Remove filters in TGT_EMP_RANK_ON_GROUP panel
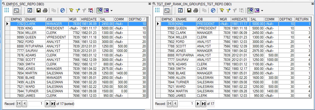Image resolution: width=315 pixels, height=110 pixels. 235,10
